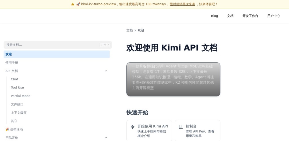This screenshot has width=289, height=141.
Task: Collapse the API 文档 section chevron
Action: pyautogui.click(x=106, y=71)
